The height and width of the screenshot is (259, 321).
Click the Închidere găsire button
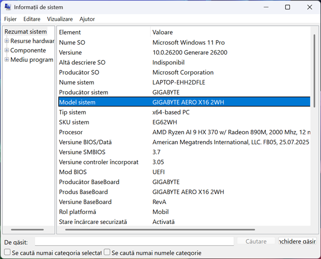coord(297,241)
